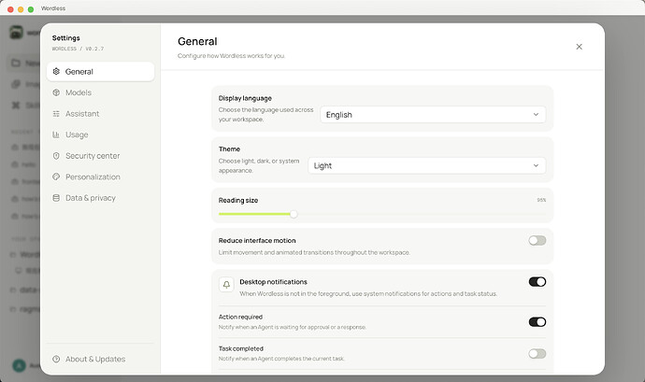Click the Models cube icon
This screenshot has height=382, width=645.
click(56, 92)
